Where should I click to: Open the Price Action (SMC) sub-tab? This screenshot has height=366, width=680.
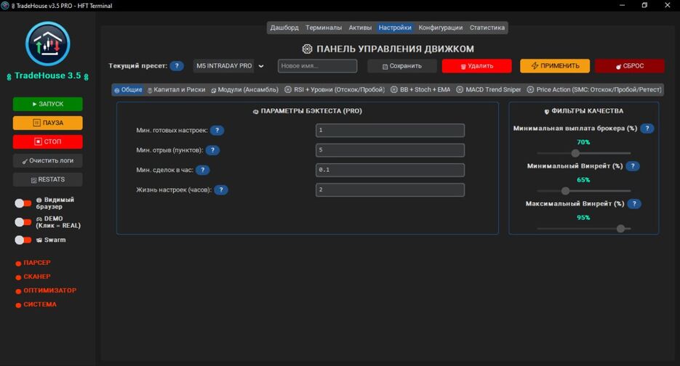(x=594, y=89)
